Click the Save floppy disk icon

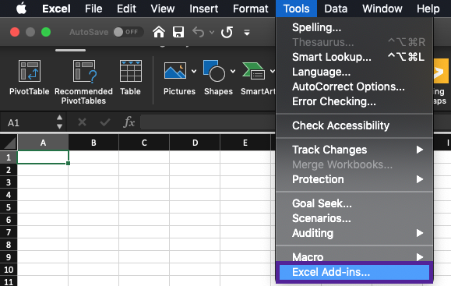click(178, 32)
